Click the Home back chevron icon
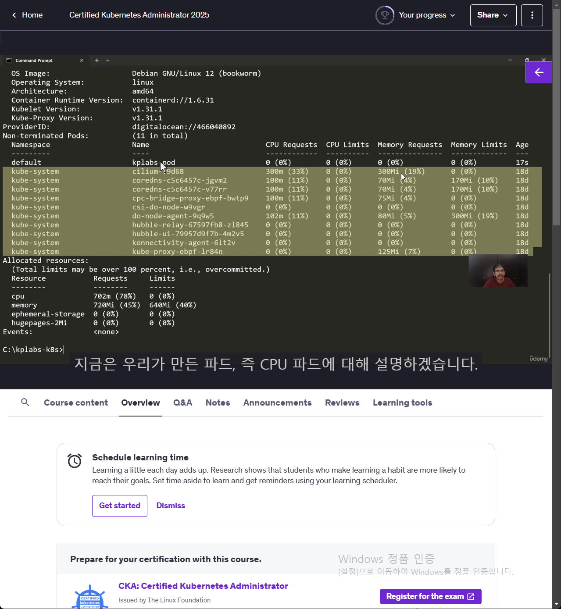 tap(14, 15)
